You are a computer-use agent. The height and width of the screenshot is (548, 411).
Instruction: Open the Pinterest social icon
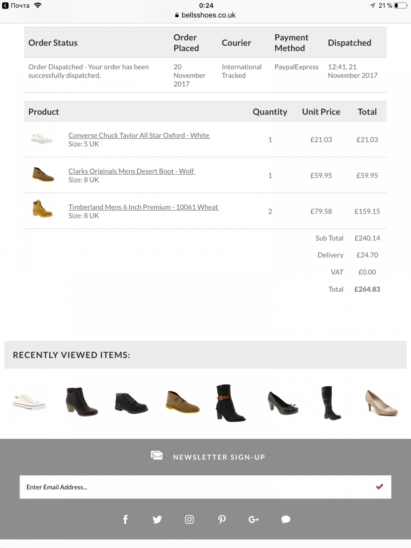(222, 519)
